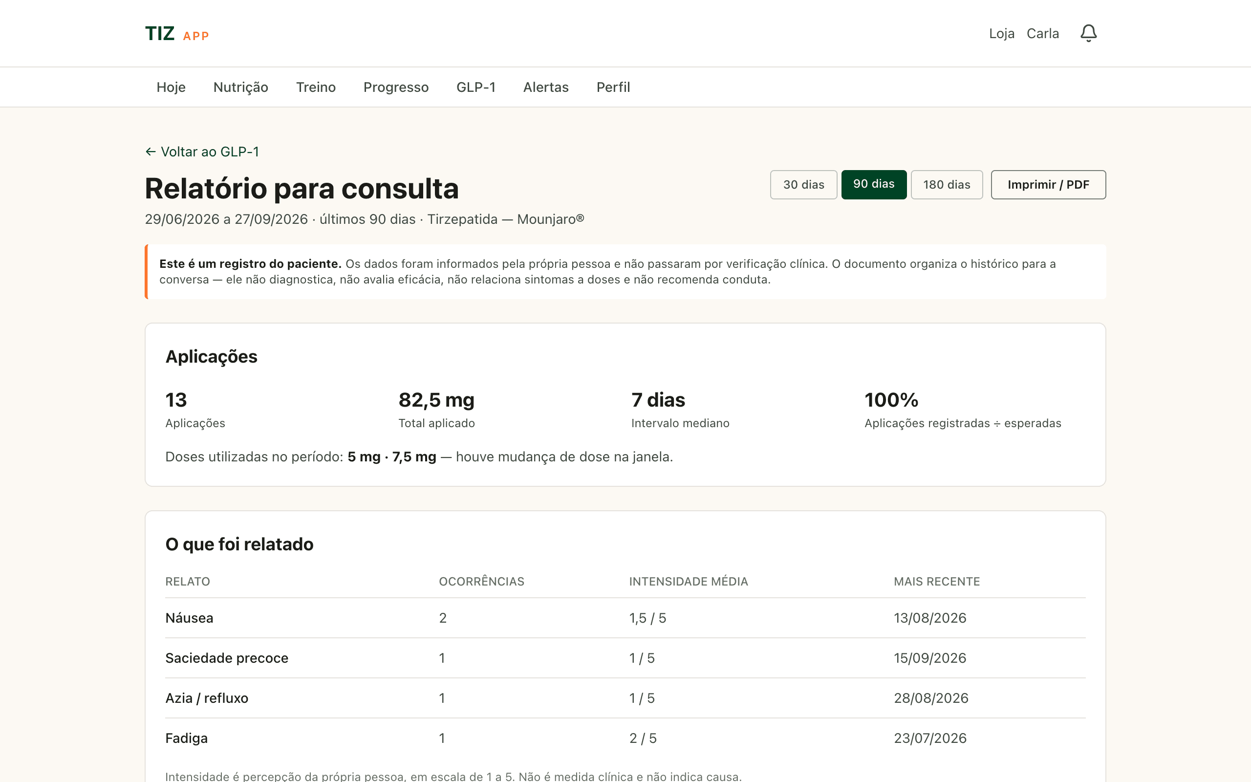
Task: Click the Náusea row label
Action: [x=189, y=618]
